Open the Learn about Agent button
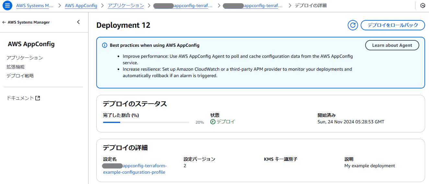Viewport: 429px width, 184px height. 392,45
